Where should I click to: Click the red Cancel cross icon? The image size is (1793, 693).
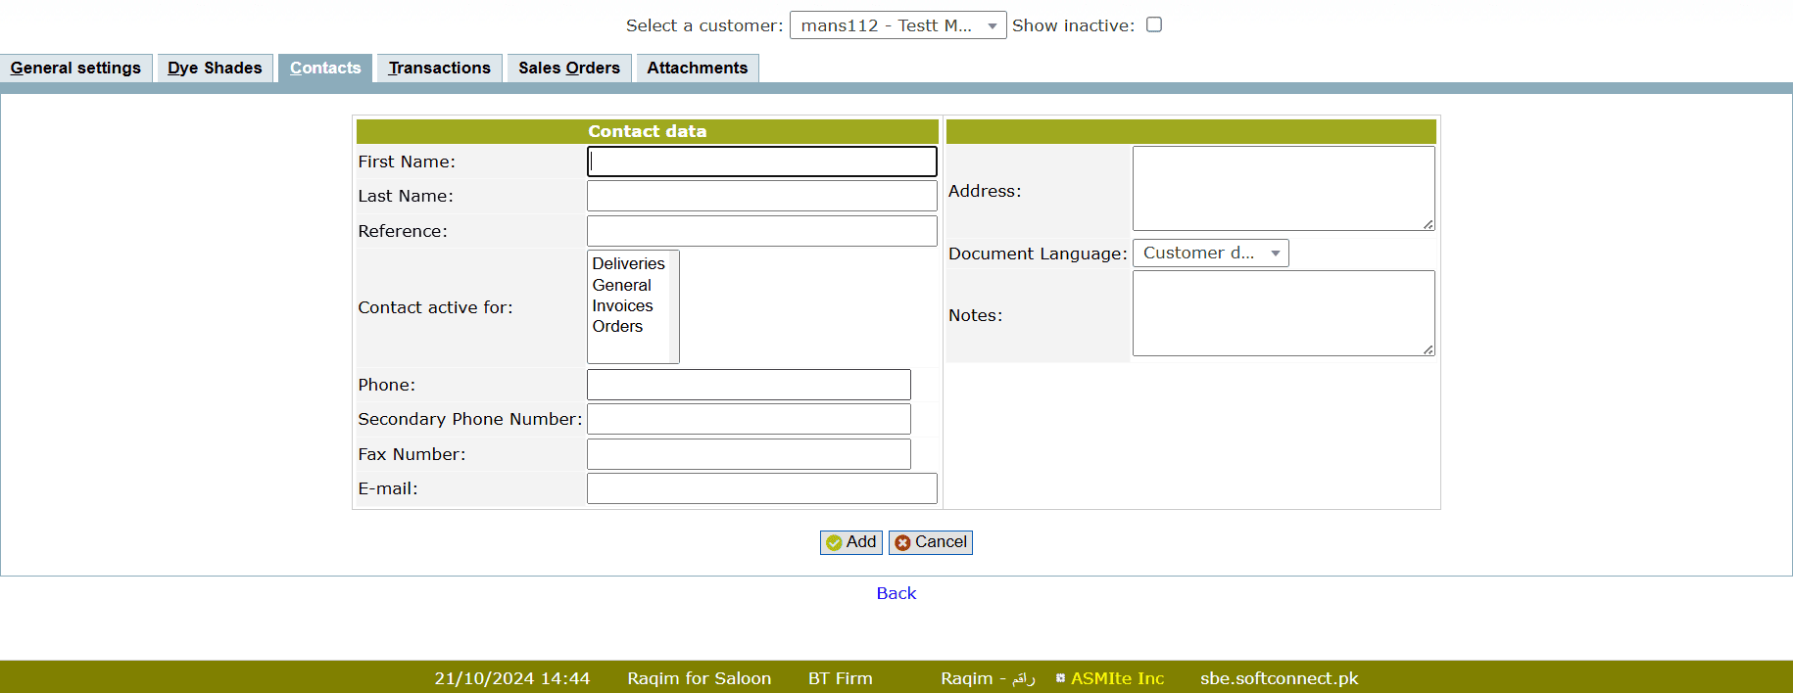(x=902, y=542)
